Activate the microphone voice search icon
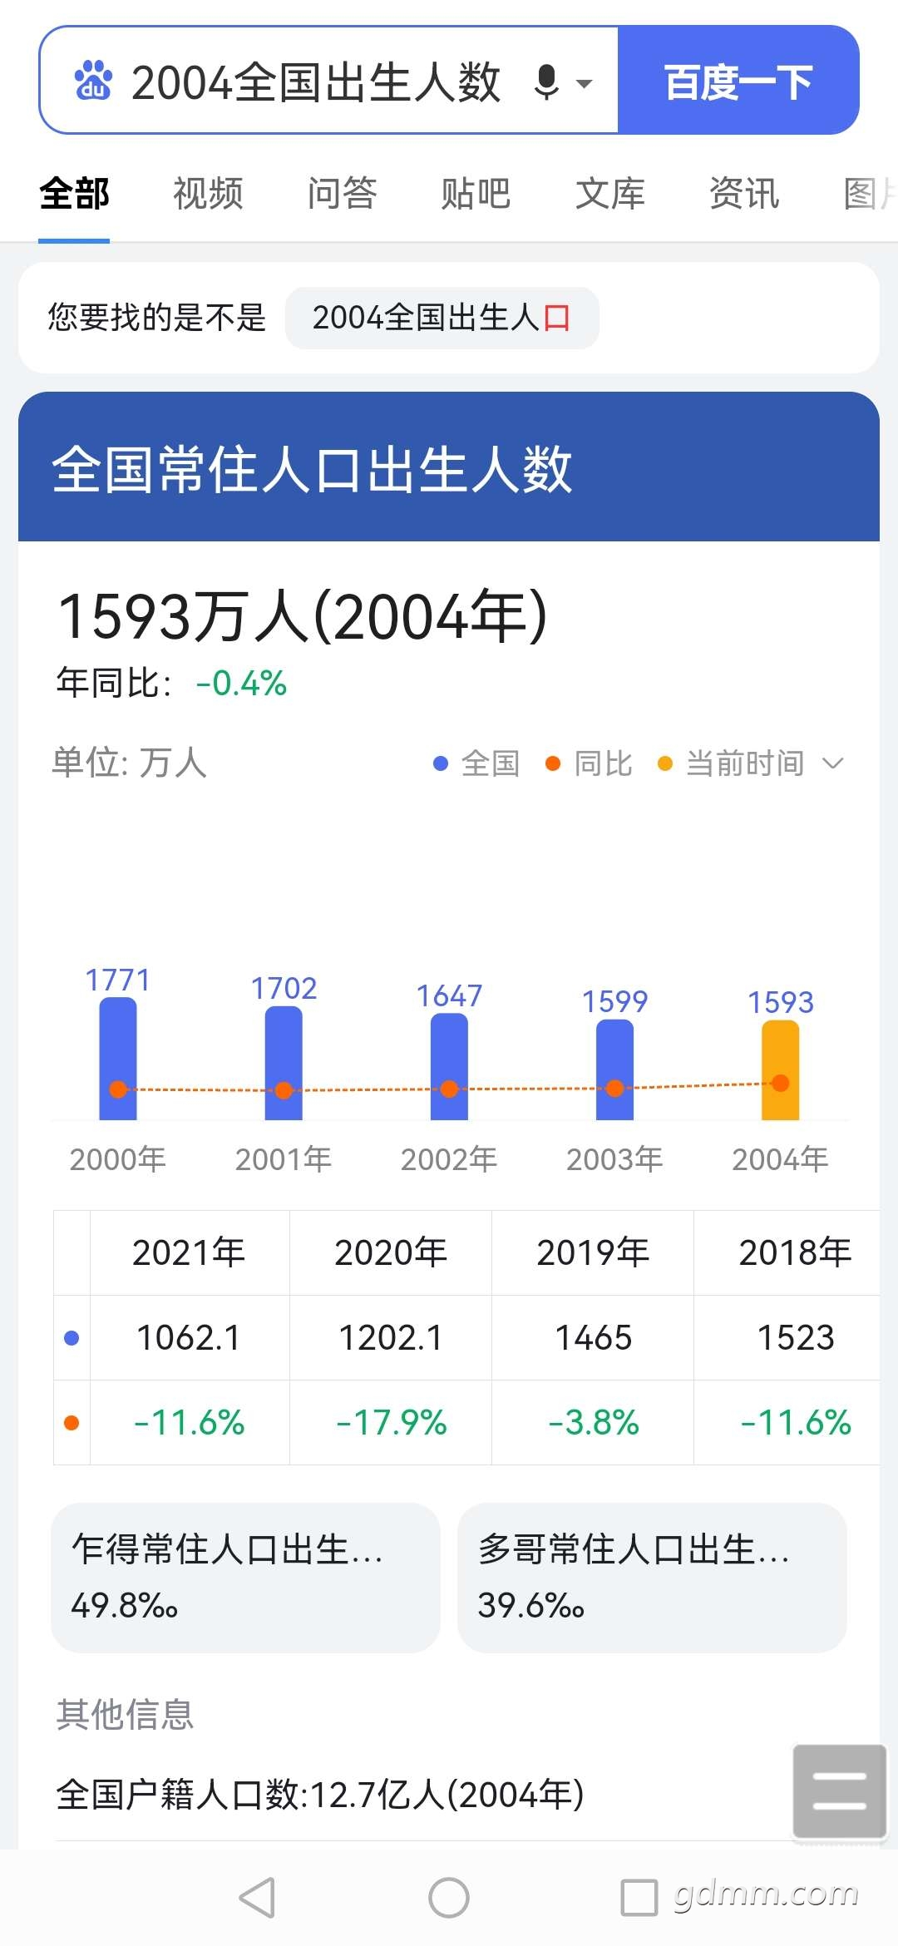898x1946 pixels. click(x=546, y=82)
